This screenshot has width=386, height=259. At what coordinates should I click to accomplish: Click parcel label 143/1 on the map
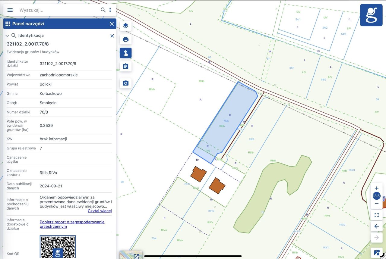(x=326, y=248)
